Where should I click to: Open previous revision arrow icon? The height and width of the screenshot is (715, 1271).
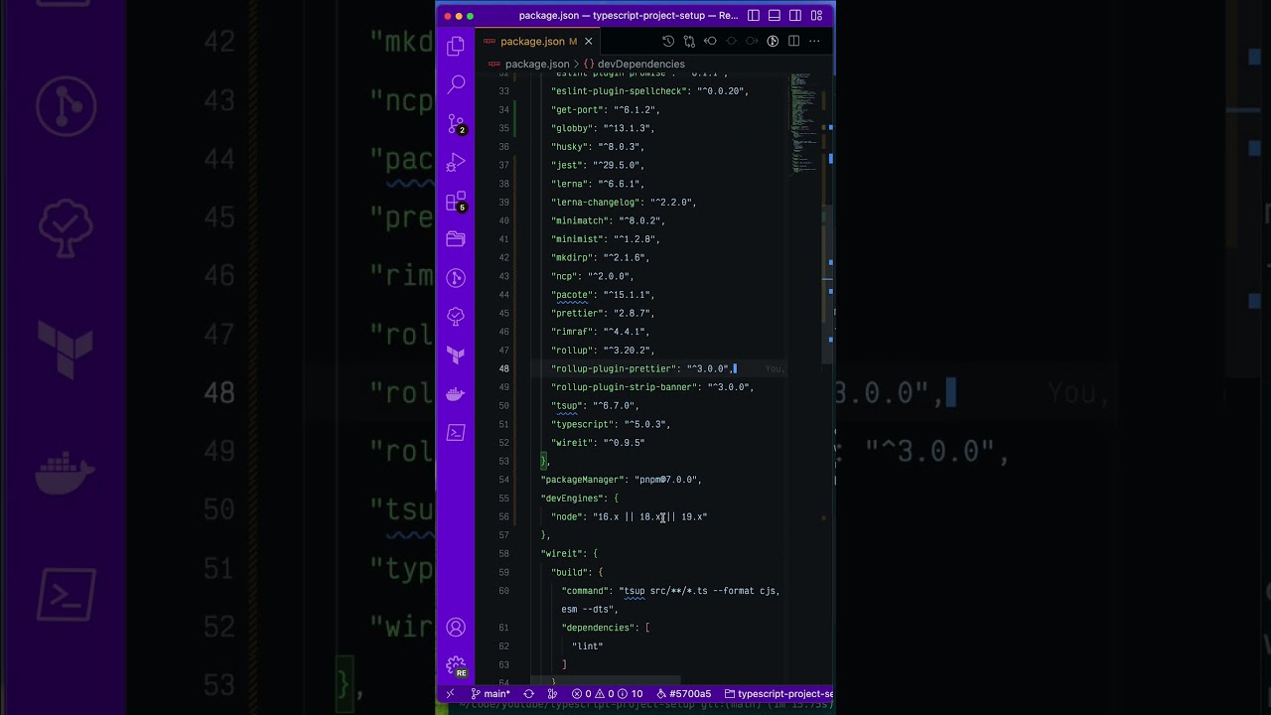(x=710, y=41)
